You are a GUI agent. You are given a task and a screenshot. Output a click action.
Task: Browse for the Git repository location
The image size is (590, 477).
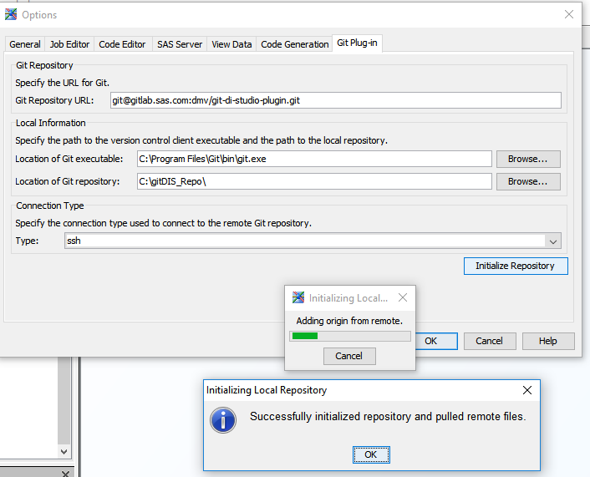[527, 181]
